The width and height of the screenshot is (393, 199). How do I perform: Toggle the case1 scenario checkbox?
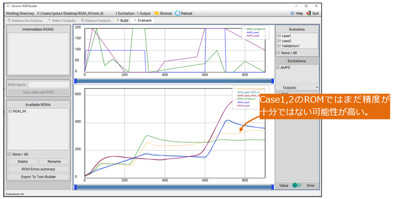(x=279, y=35)
